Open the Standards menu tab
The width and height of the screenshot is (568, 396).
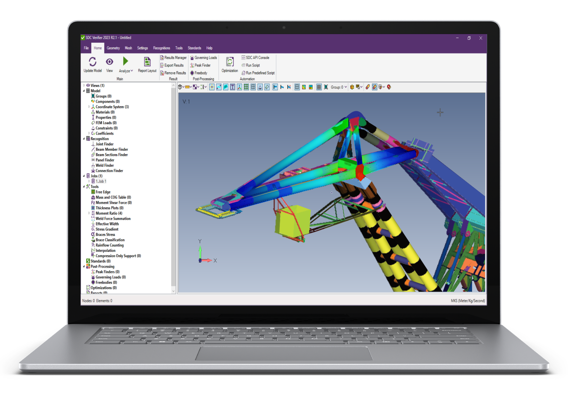click(x=194, y=48)
